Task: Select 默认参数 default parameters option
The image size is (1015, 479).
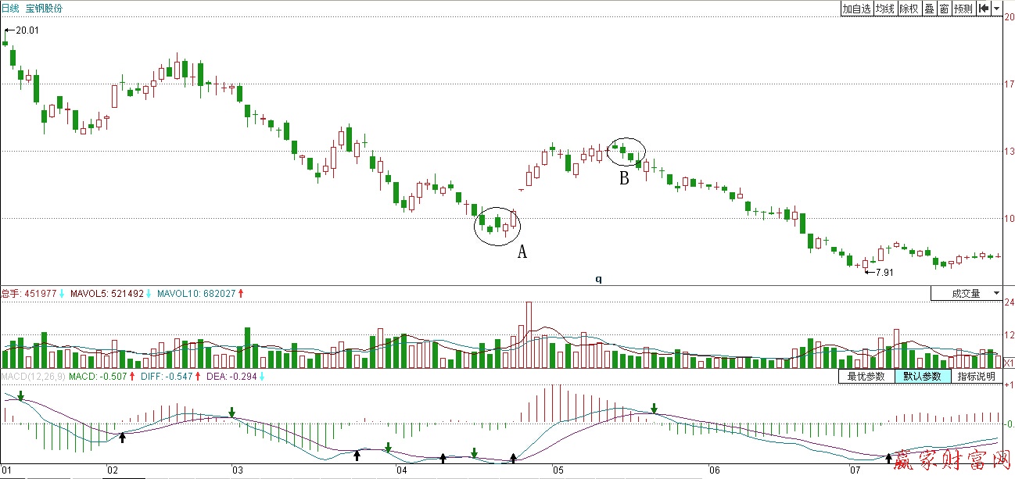Action: tap(923, 377)
